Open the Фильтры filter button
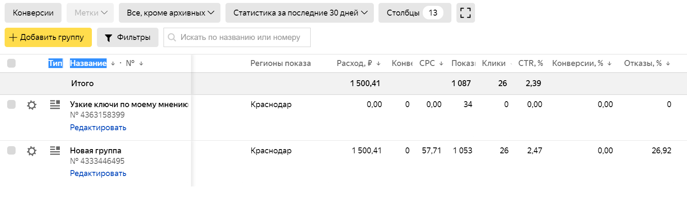Image resolution: width=687 pixels, height=218 pixels. (x=128, y=37)
